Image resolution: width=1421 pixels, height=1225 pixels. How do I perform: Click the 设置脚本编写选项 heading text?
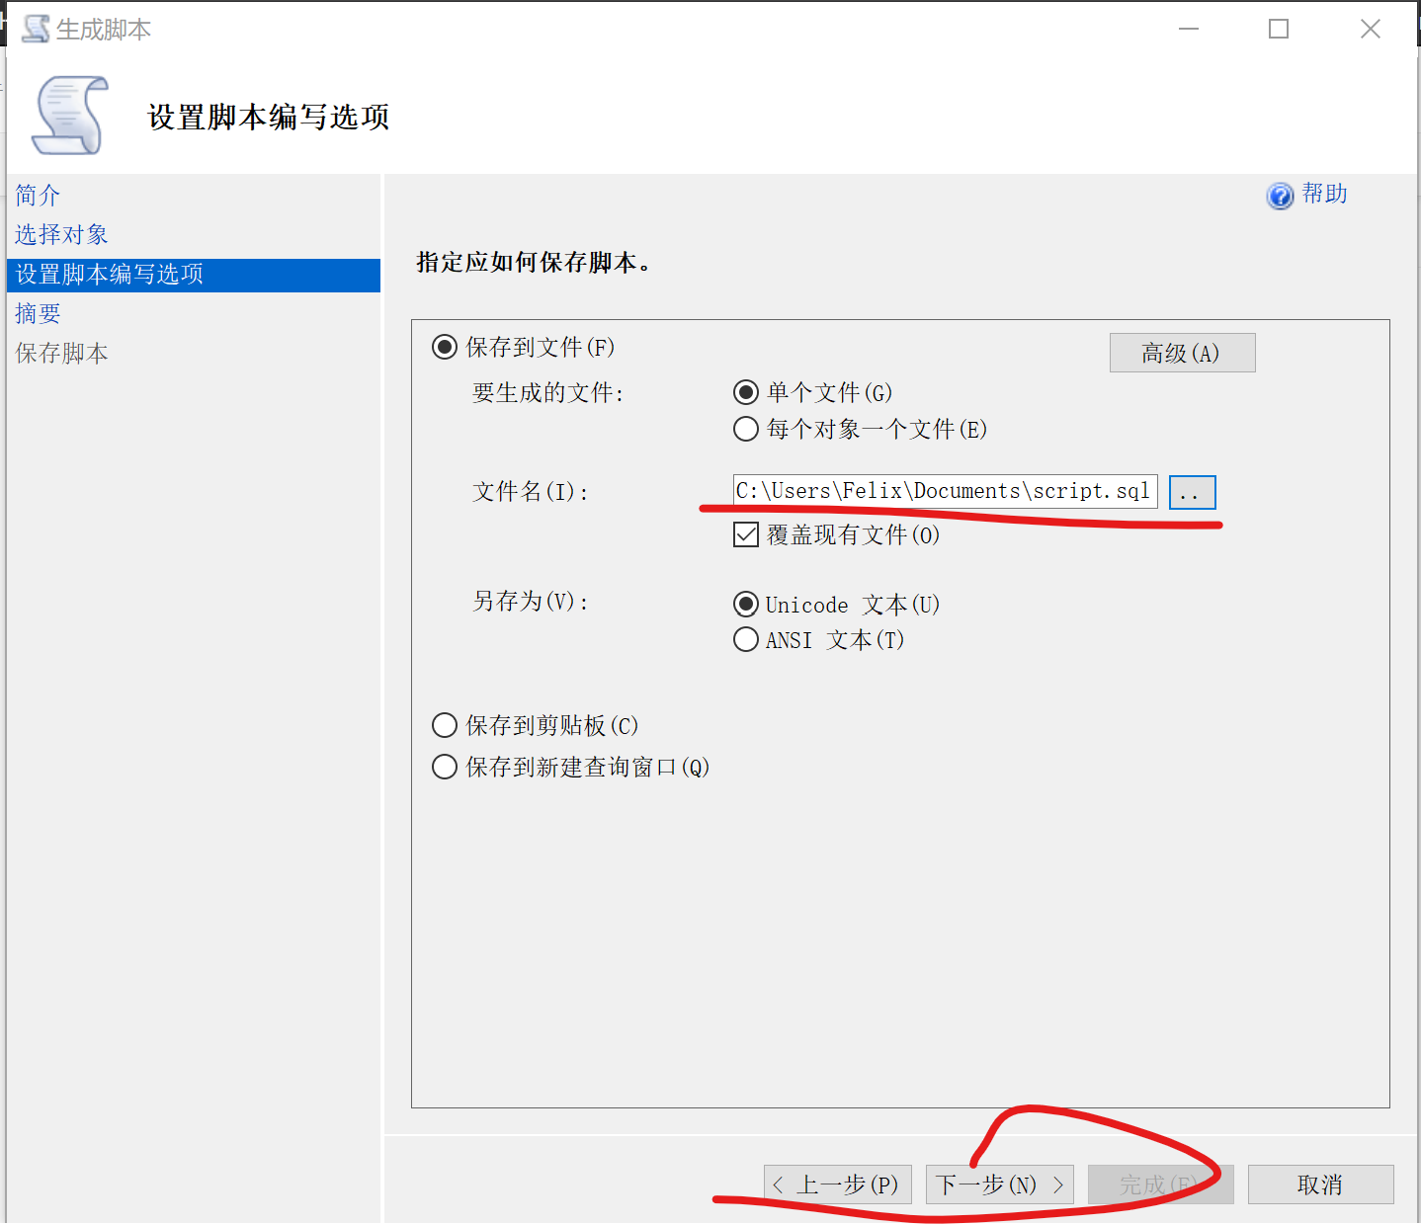[268, 118]
